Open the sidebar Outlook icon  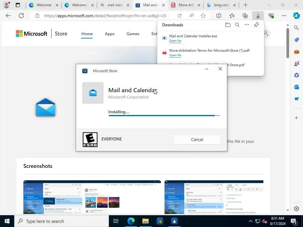pyautogui.click(x=296, y=87)
